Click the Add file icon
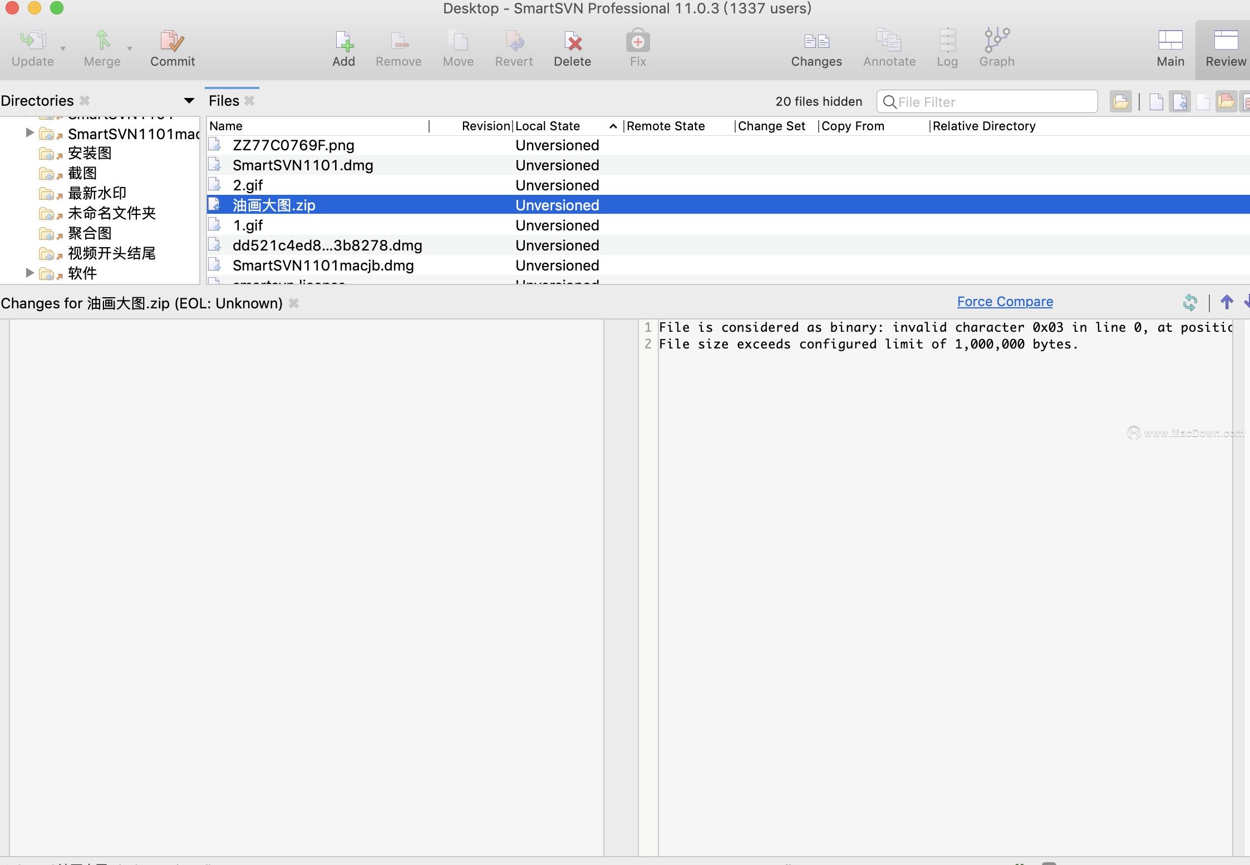 point(343,41)
